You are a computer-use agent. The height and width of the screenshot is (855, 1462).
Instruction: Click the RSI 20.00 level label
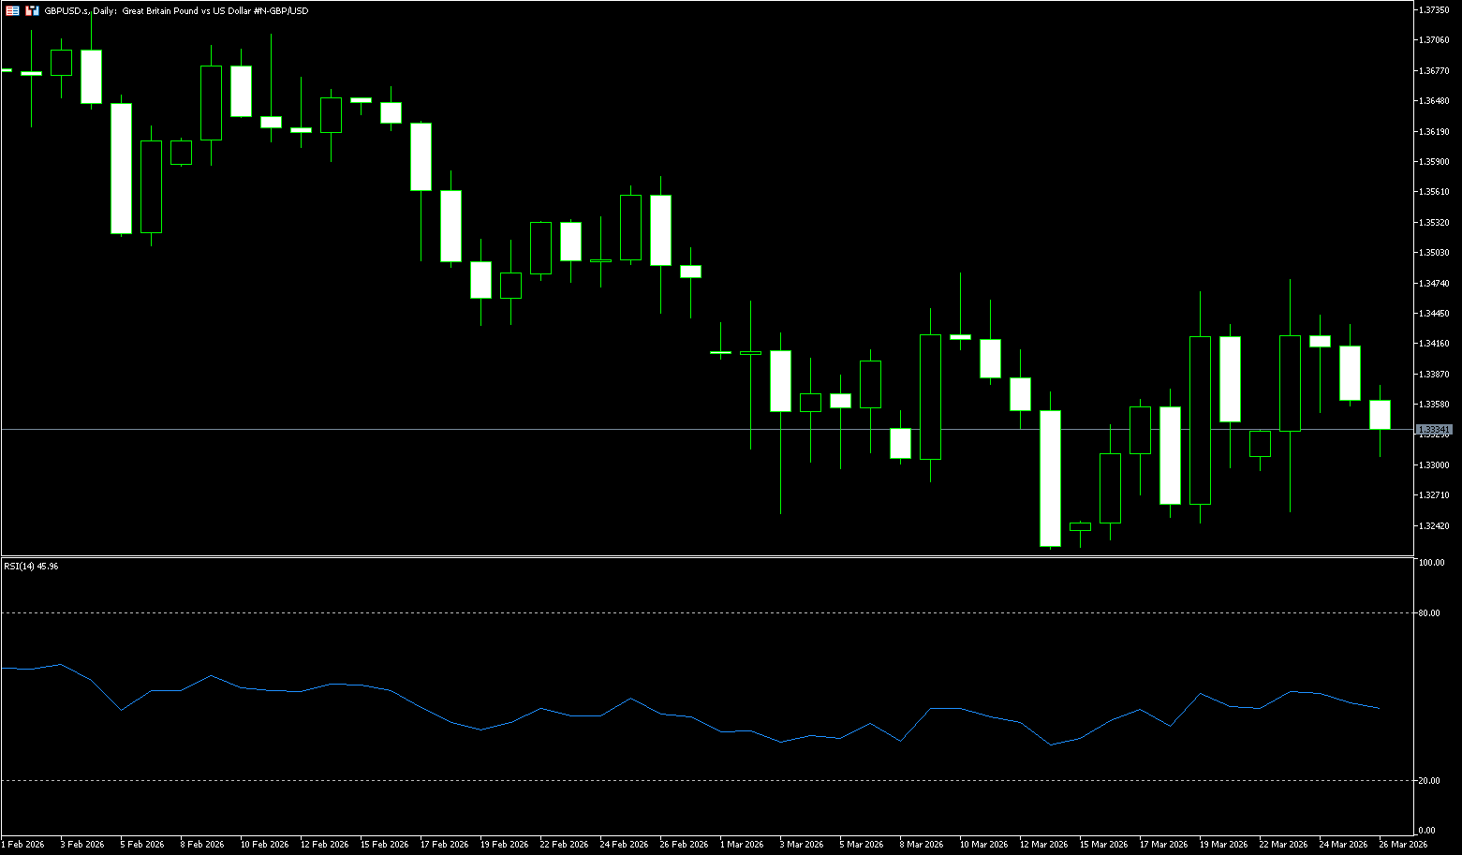pos(1429,781)
